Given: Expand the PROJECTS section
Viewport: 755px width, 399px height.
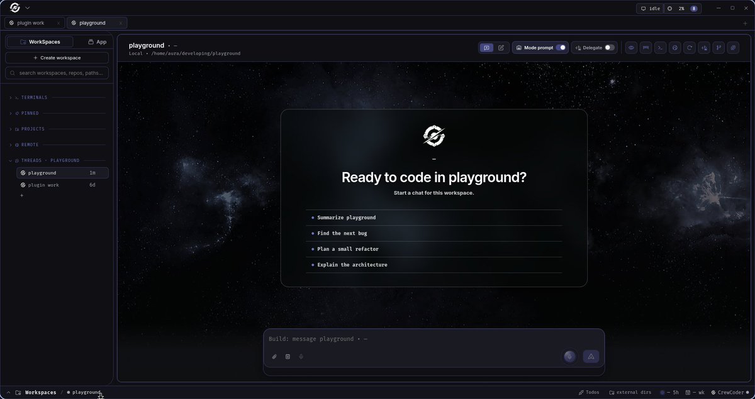Looking at the screenshot, I should tap(57, 129).
